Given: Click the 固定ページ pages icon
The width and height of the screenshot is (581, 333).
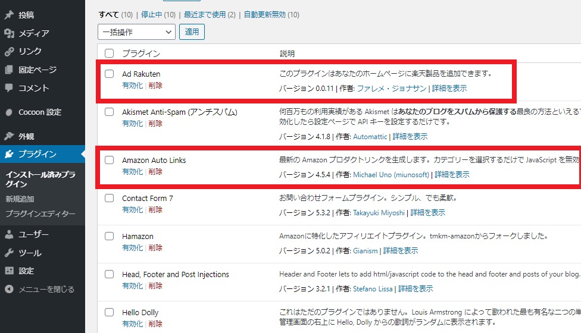Looking at the screenshot, I should [10, 70].
